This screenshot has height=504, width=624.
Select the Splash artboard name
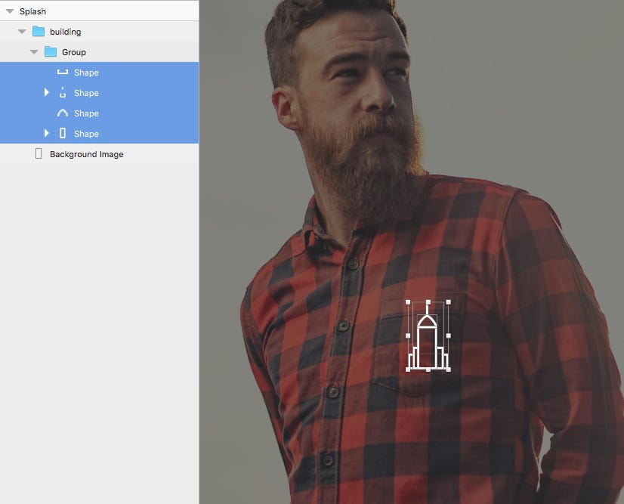(x=32, y=11)
